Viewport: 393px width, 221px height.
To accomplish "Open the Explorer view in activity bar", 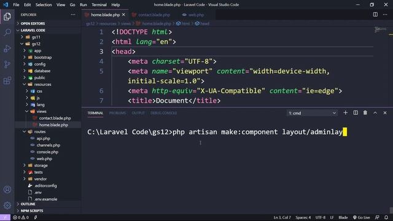I will (x=7, y=17).
